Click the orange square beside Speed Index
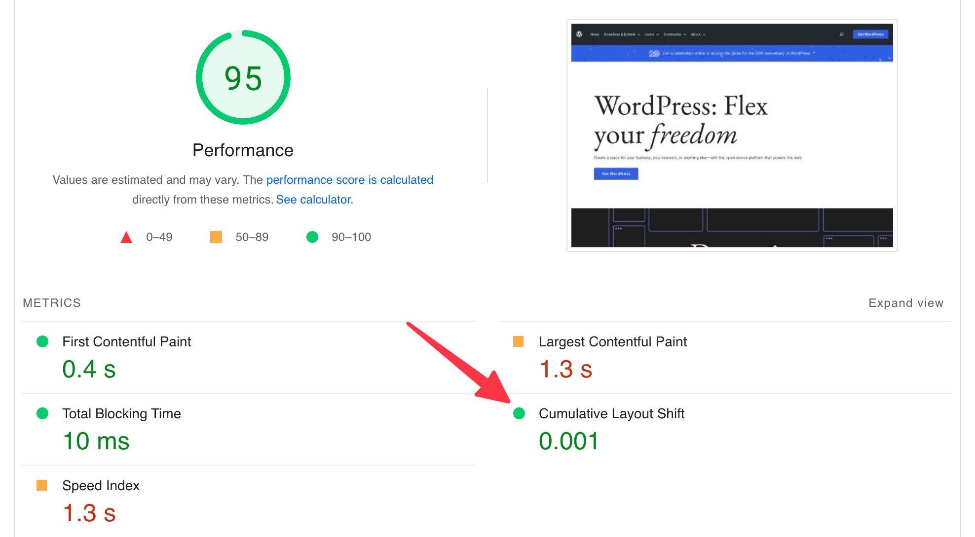 42,485
